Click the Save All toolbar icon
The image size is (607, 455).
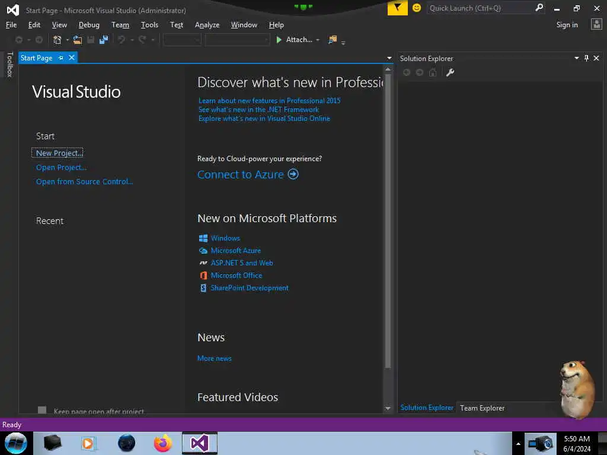(x=104, y=40)
